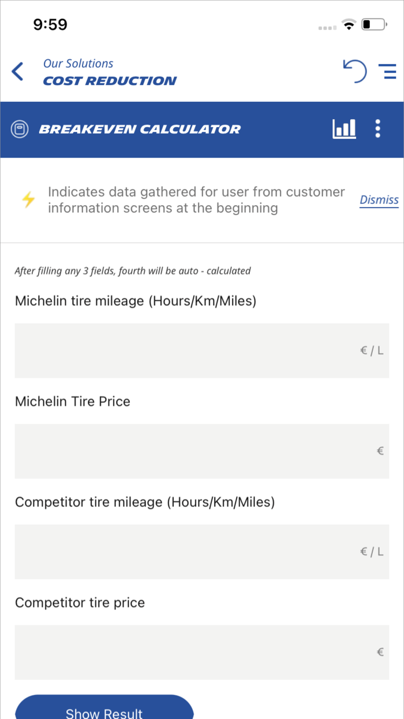Open Our Solutions breadcrumb
The image size is (404, 719).
78,63
